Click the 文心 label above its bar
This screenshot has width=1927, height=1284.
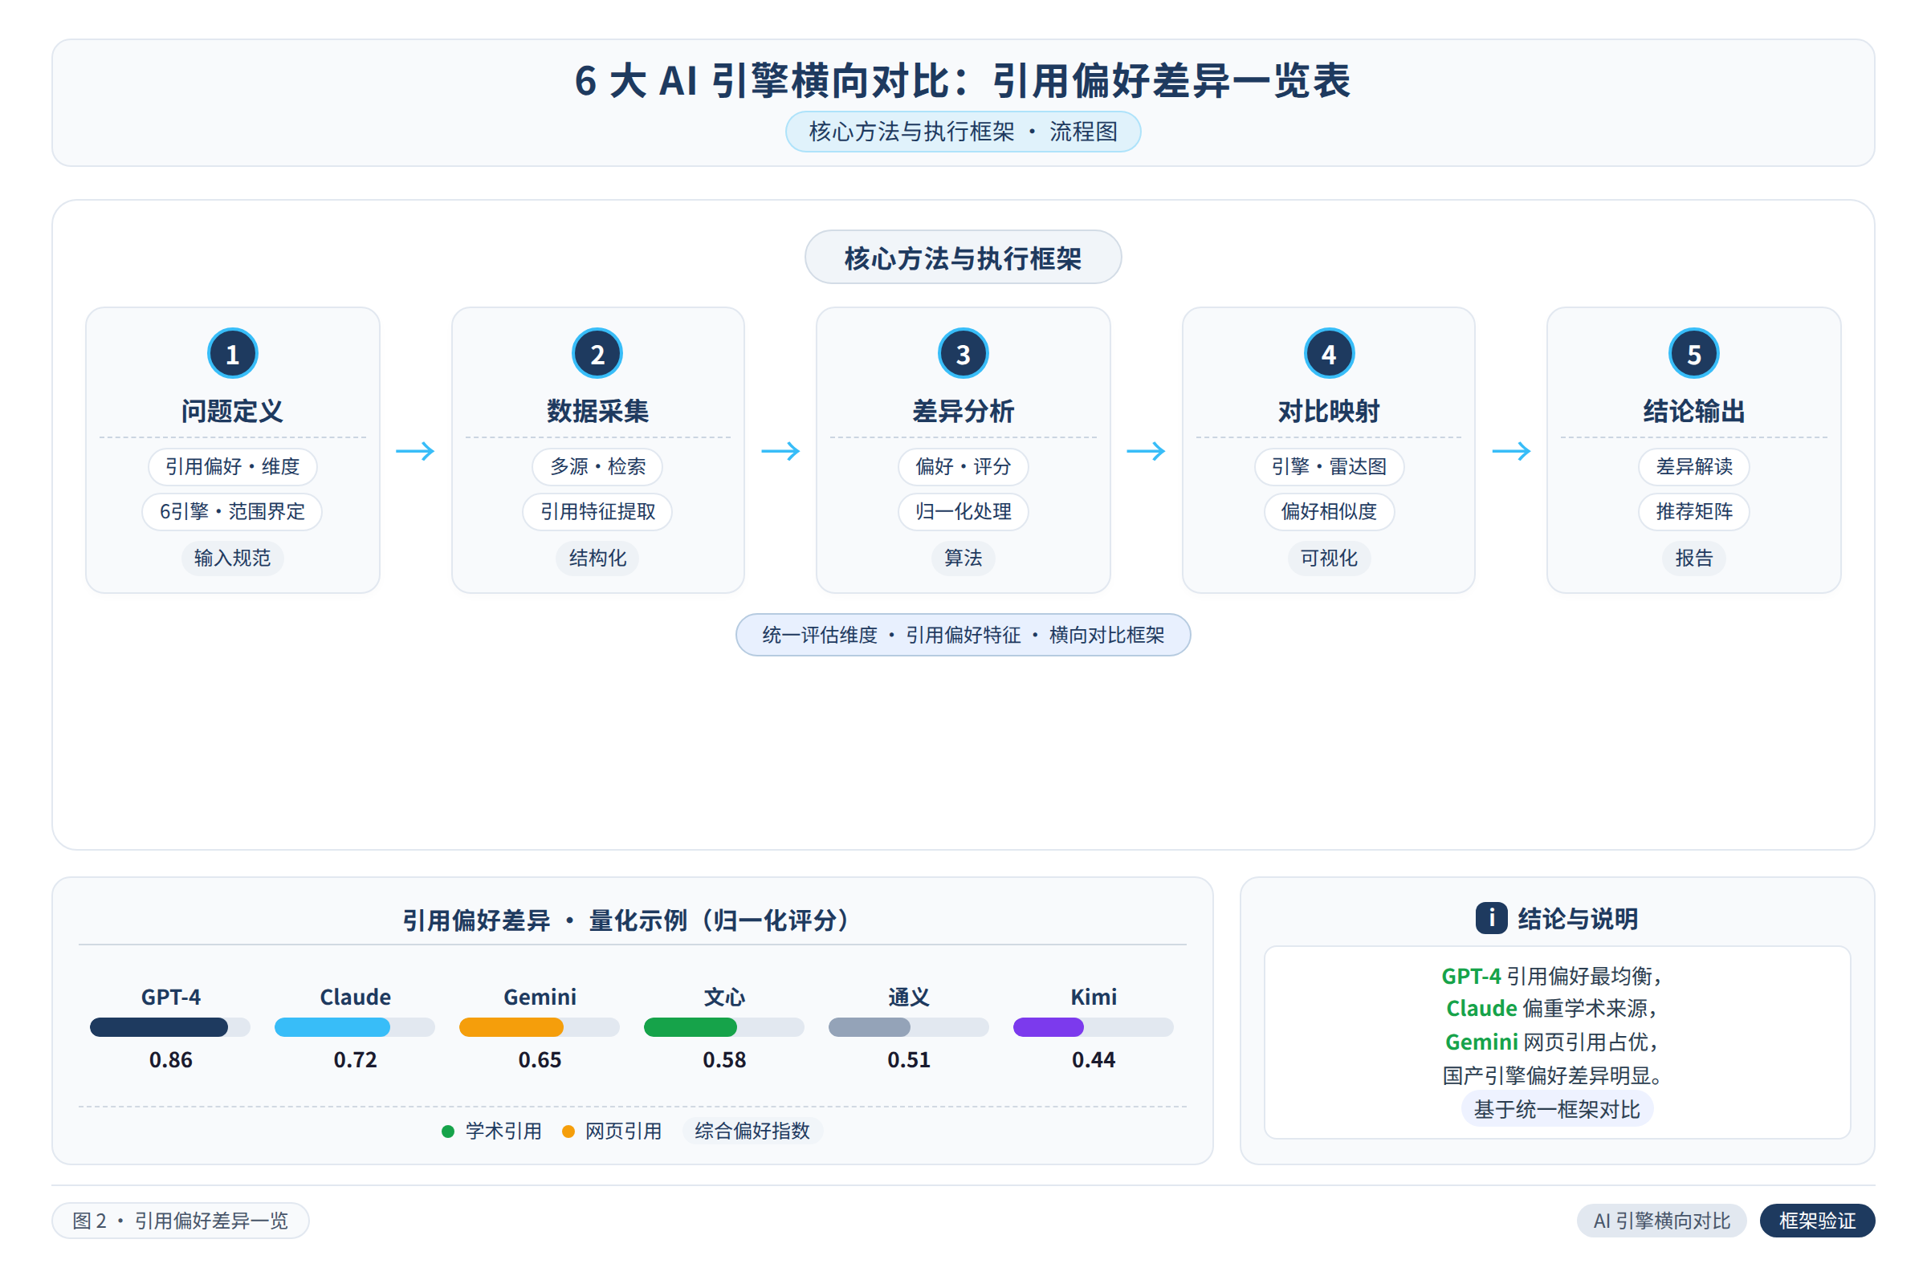724,997
